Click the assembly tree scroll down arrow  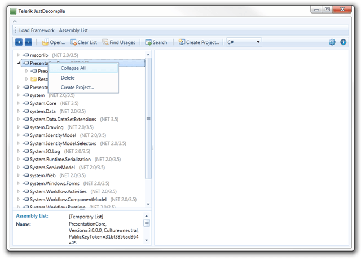[148, 204]
